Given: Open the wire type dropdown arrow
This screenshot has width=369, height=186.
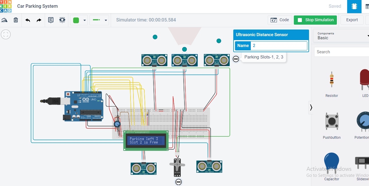Looking at the screenshot, I should (106, 20).
